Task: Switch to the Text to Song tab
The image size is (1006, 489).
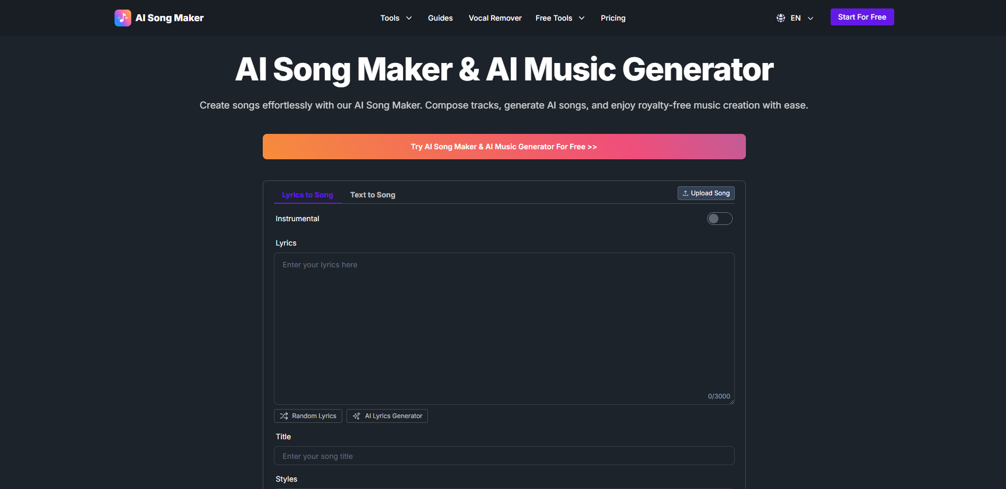Action: (x=372, y=194)
